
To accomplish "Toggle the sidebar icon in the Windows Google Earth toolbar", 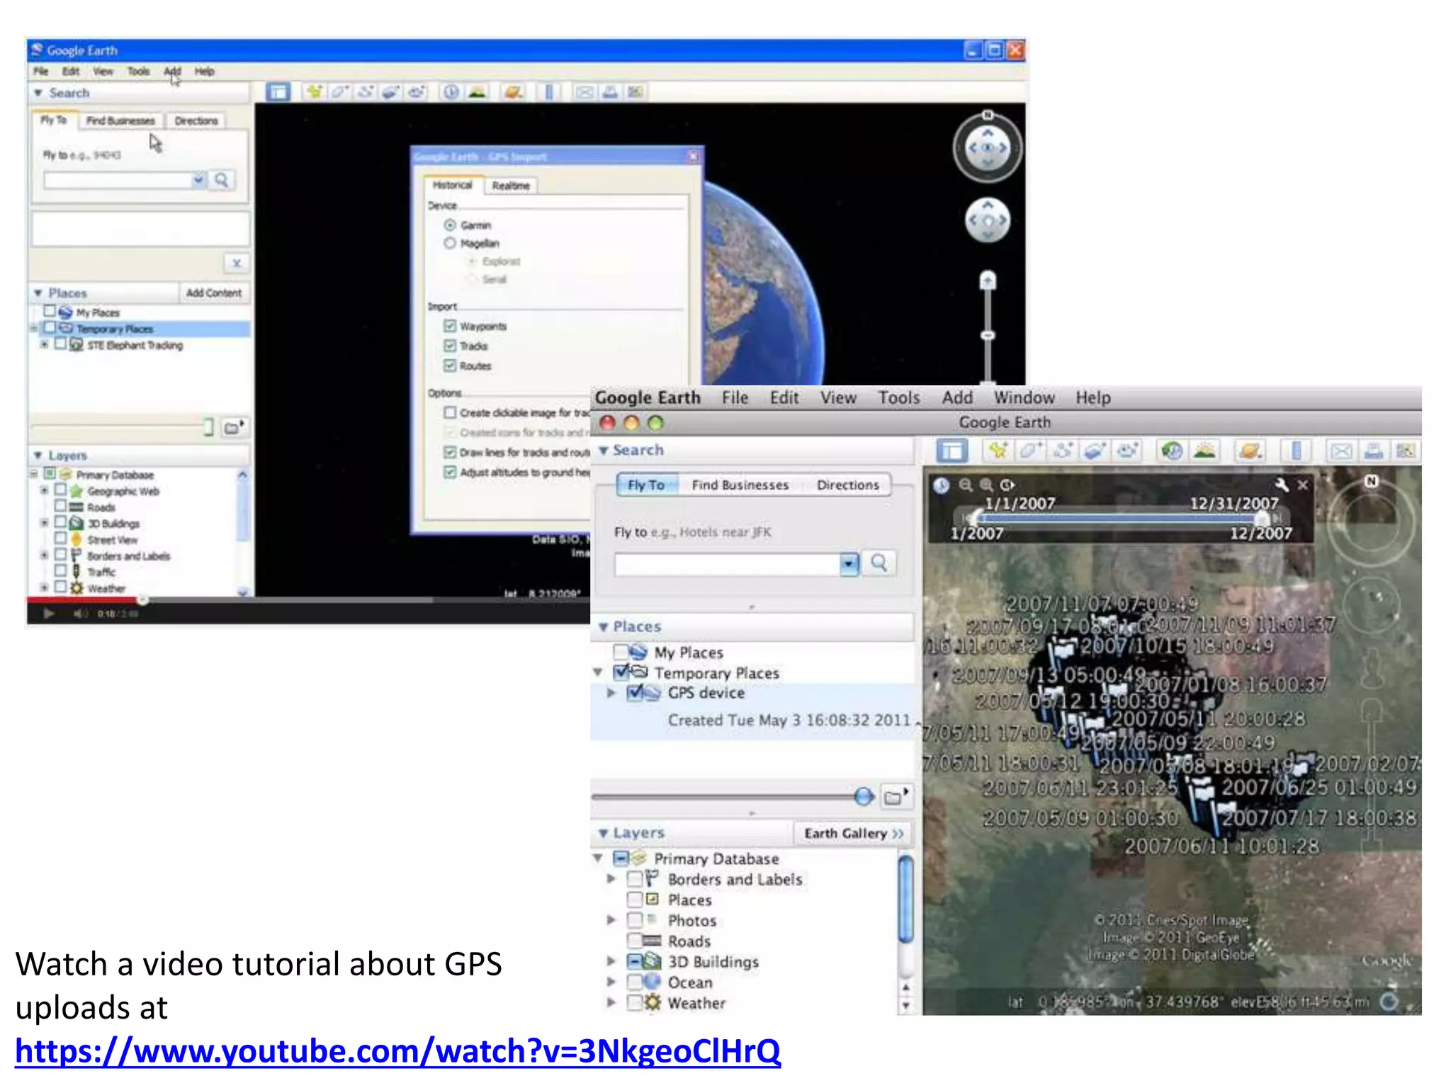I will pos(278,92).
